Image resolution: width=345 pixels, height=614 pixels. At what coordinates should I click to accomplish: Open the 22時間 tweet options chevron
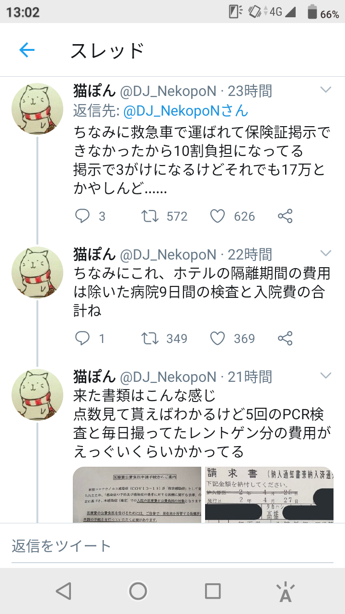(x=326, y=253)
